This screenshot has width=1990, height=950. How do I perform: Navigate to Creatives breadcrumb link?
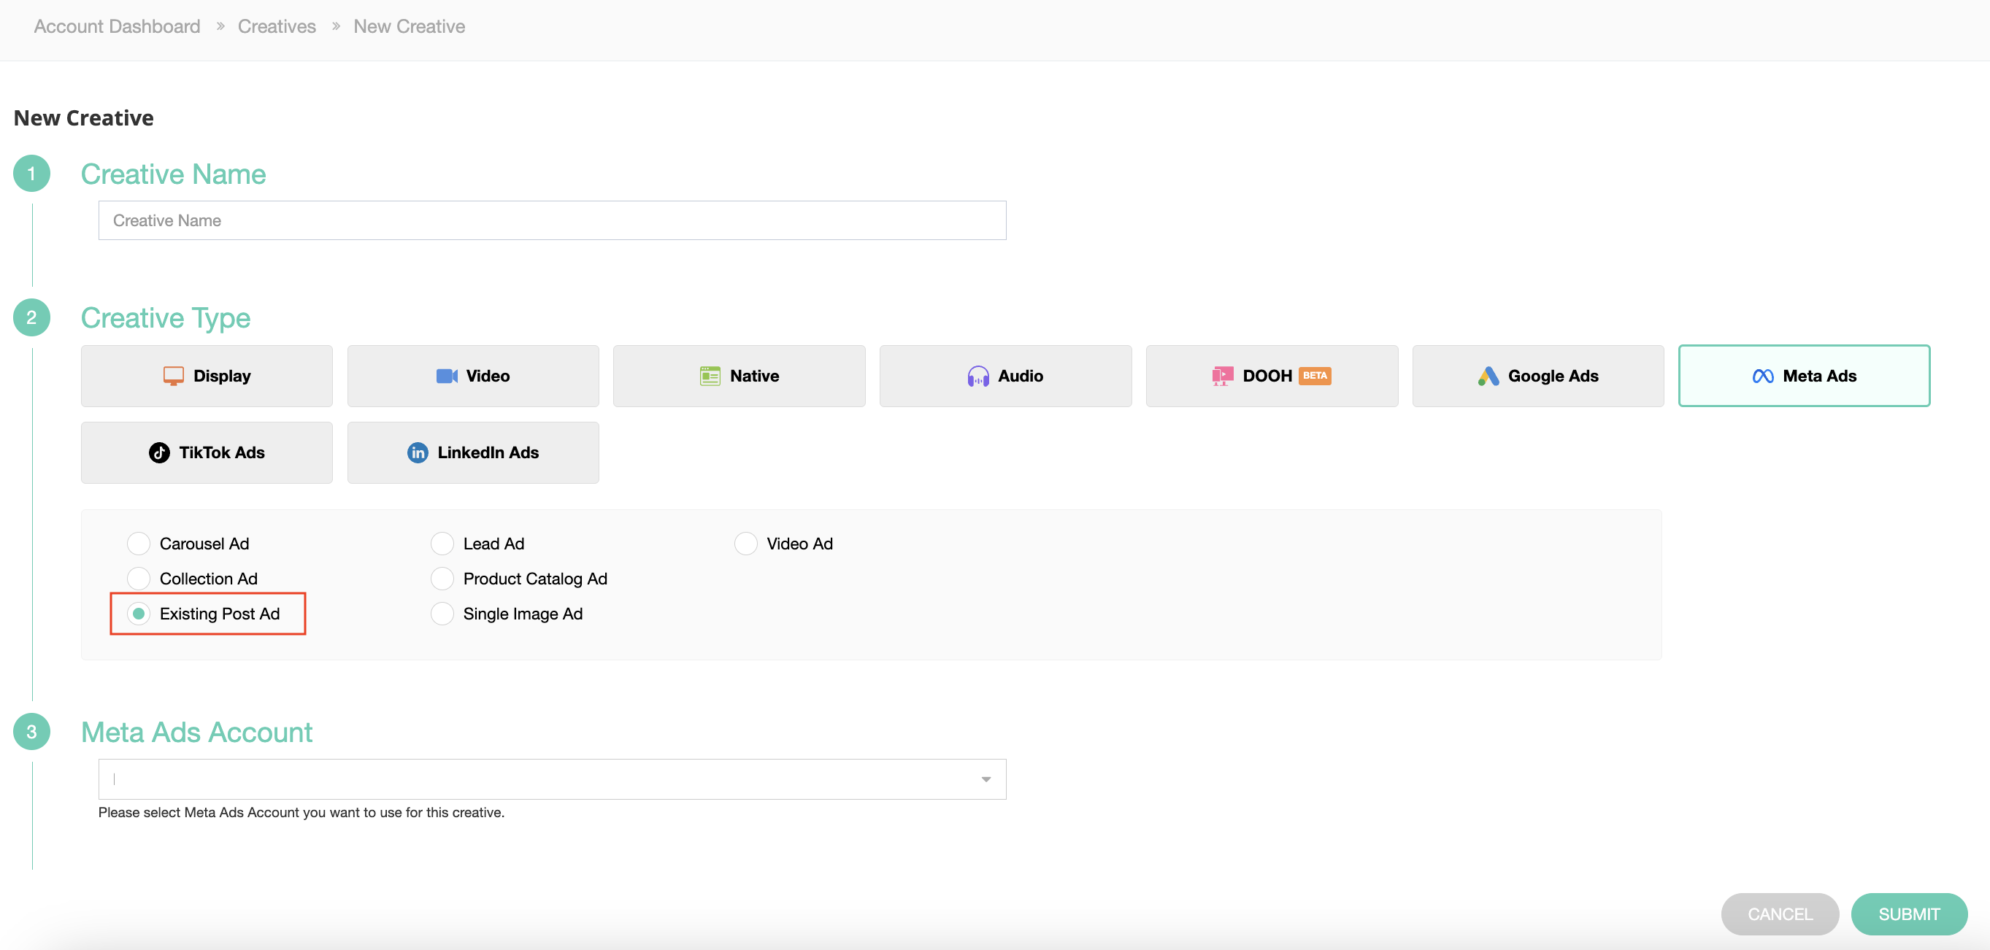click(277, 26)
